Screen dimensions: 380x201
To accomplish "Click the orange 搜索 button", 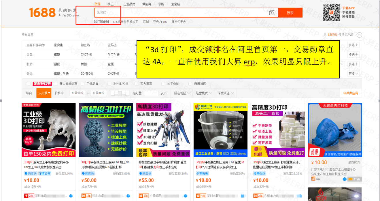I will click(290, 13).
